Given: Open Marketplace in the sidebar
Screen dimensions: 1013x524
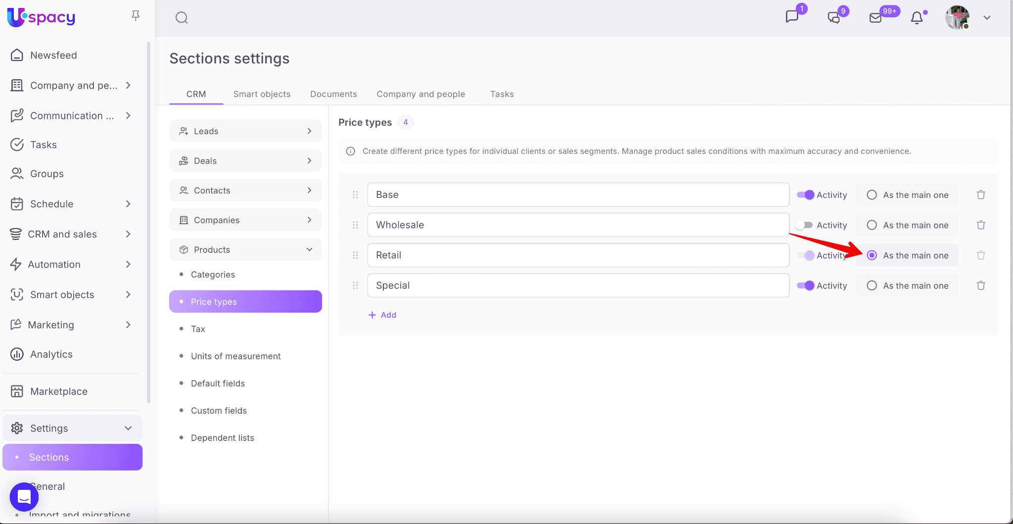Looking at the screenshot, I should coord(58,391).
